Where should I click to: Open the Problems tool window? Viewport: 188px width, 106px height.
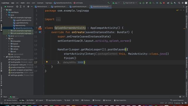pyautogui.click(x=85, y=100)
